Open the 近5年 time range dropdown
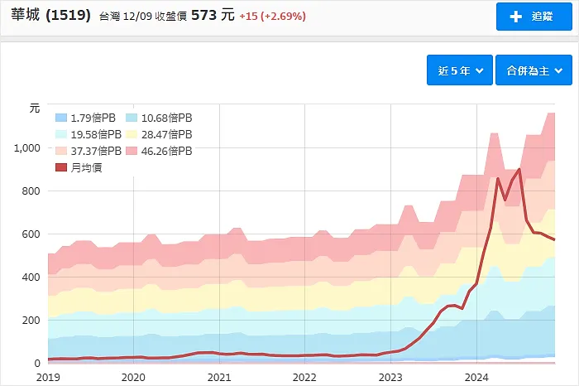 tap(460, 70)
